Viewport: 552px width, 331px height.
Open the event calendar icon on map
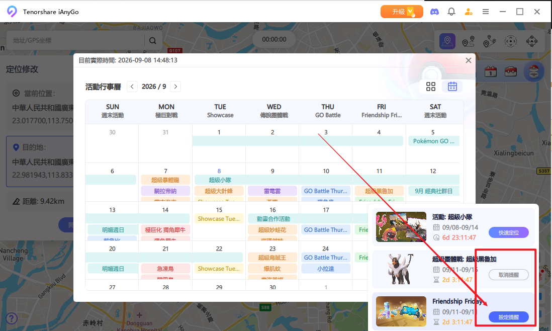click(x=490, y=71)
